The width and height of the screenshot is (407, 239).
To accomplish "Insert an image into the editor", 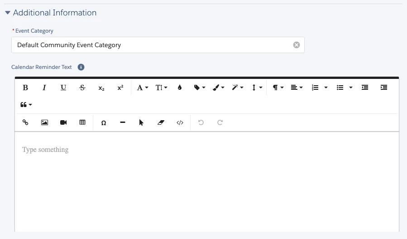I will (x=44, y=122).
